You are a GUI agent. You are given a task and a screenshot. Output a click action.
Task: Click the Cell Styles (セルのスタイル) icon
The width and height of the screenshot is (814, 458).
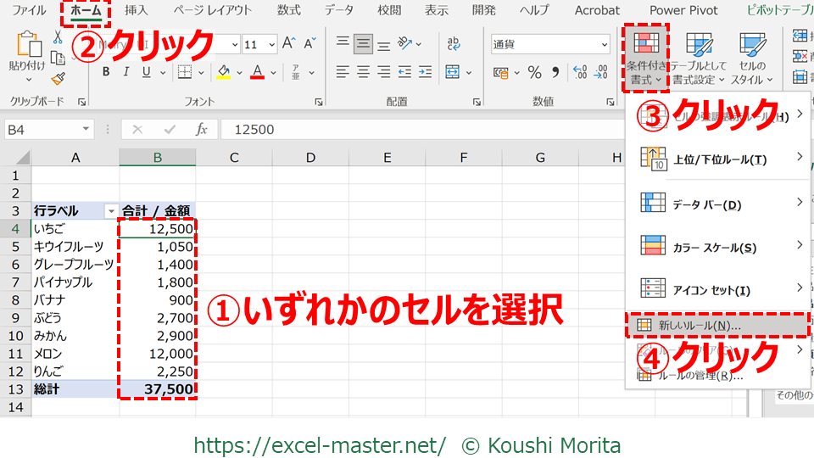click(751, 47)
